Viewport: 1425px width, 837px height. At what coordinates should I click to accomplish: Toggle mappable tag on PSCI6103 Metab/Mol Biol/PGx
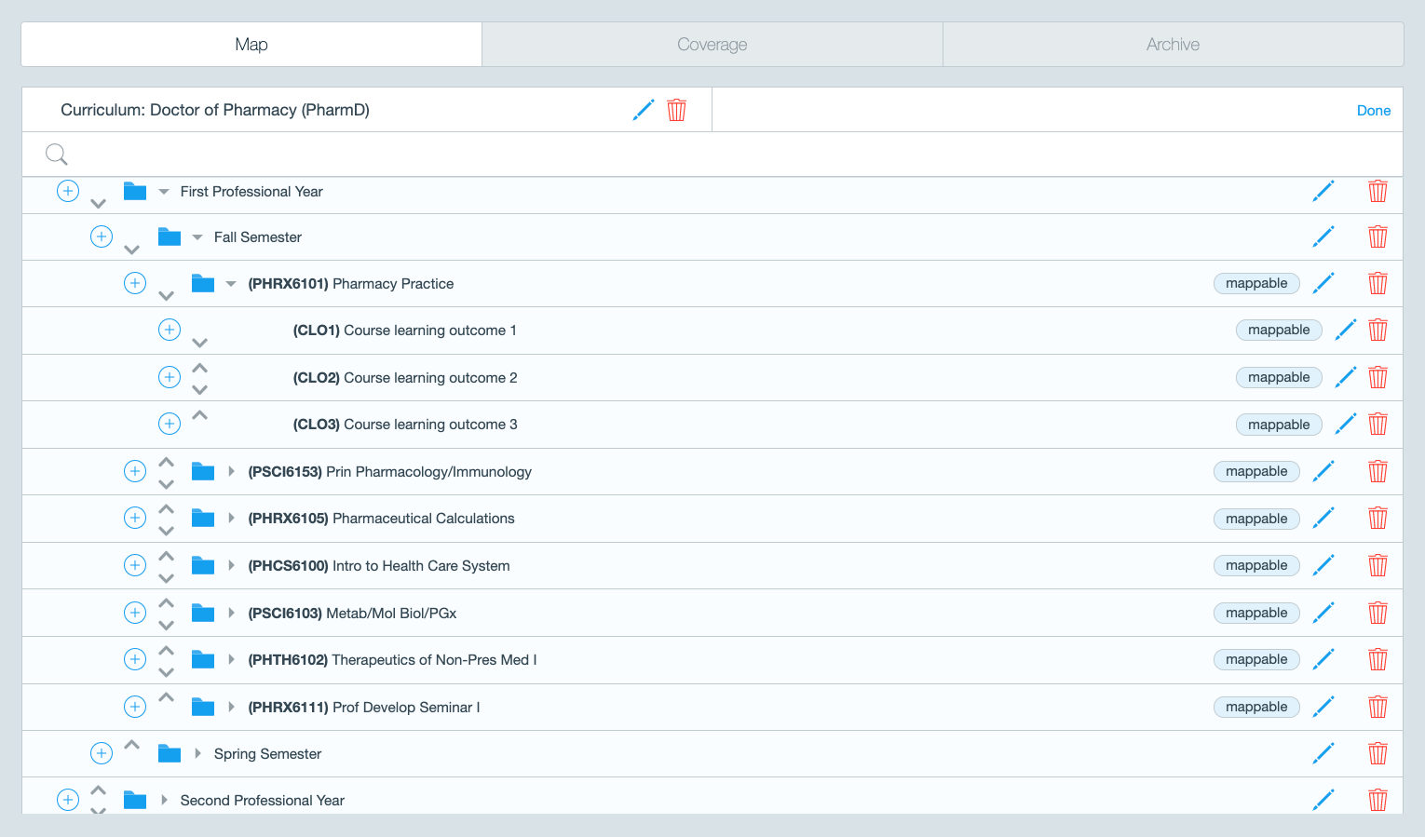tap(1256, 613)
